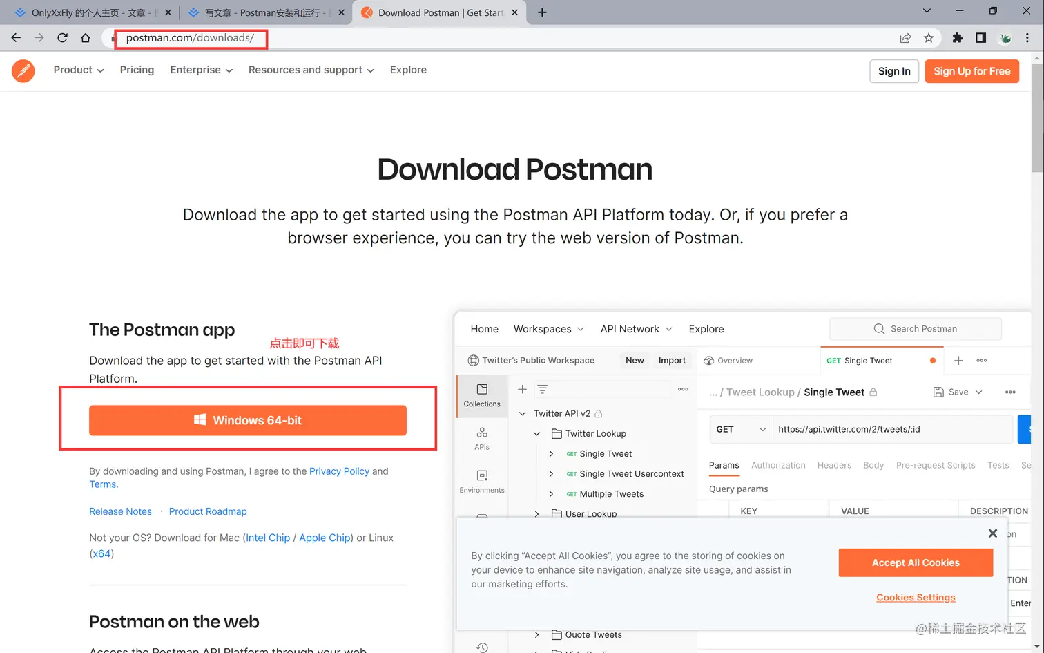
Task: Click the Search Postman magnifier box
Action: pyautogui.click(x=916, y=329)
